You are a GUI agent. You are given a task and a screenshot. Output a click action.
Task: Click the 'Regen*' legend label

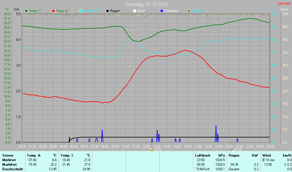(115, 11)
